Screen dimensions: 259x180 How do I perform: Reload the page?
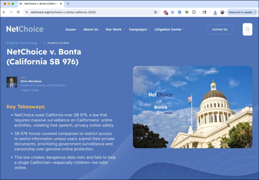pos(18,12)
